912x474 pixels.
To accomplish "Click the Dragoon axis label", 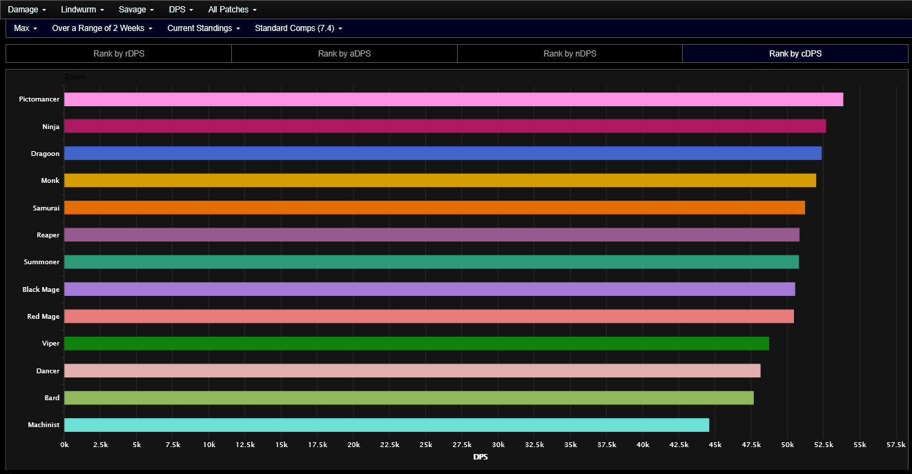I will click(x=46, y=153).
